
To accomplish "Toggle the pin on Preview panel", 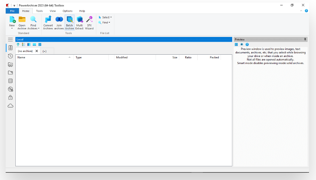I will tap(305, 39).
